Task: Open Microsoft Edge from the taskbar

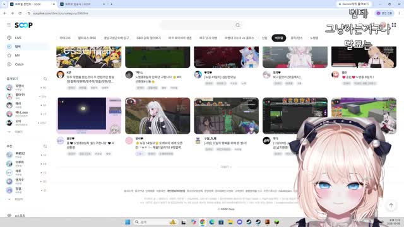Action: (212, 222)
